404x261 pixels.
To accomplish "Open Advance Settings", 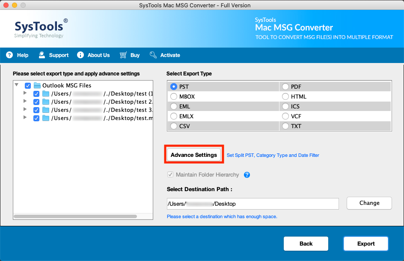I will coord(194,155).
